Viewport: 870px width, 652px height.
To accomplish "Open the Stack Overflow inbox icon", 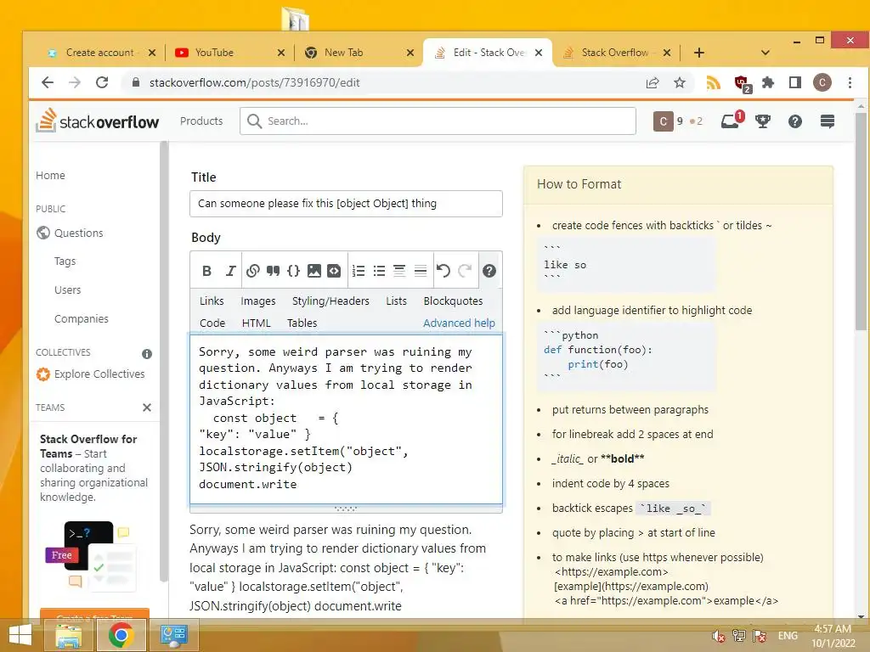I will pyautogui.click(x=730, y=121).
